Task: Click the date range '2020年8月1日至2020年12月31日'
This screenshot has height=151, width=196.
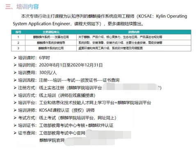Action: point(71,65)
